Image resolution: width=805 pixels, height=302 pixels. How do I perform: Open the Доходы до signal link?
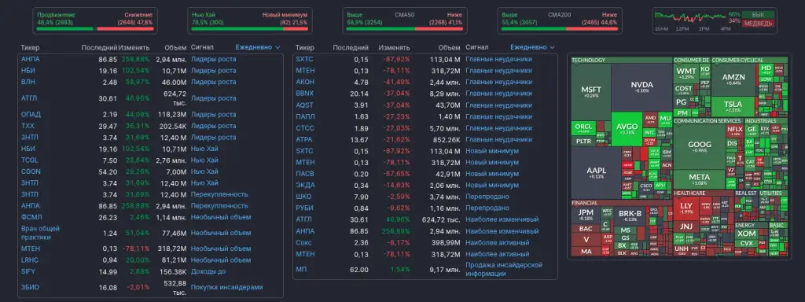[208, 271]
